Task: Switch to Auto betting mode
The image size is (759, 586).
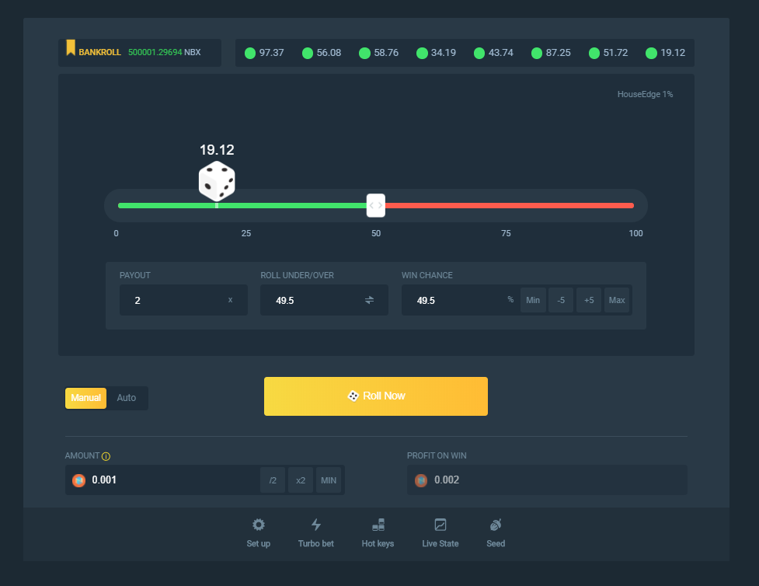Action: tap(127, 398)
